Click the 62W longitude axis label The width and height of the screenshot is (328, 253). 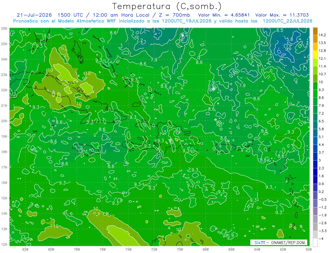283,249
